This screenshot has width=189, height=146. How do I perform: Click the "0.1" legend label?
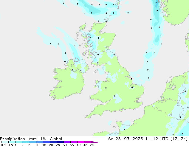3,145
